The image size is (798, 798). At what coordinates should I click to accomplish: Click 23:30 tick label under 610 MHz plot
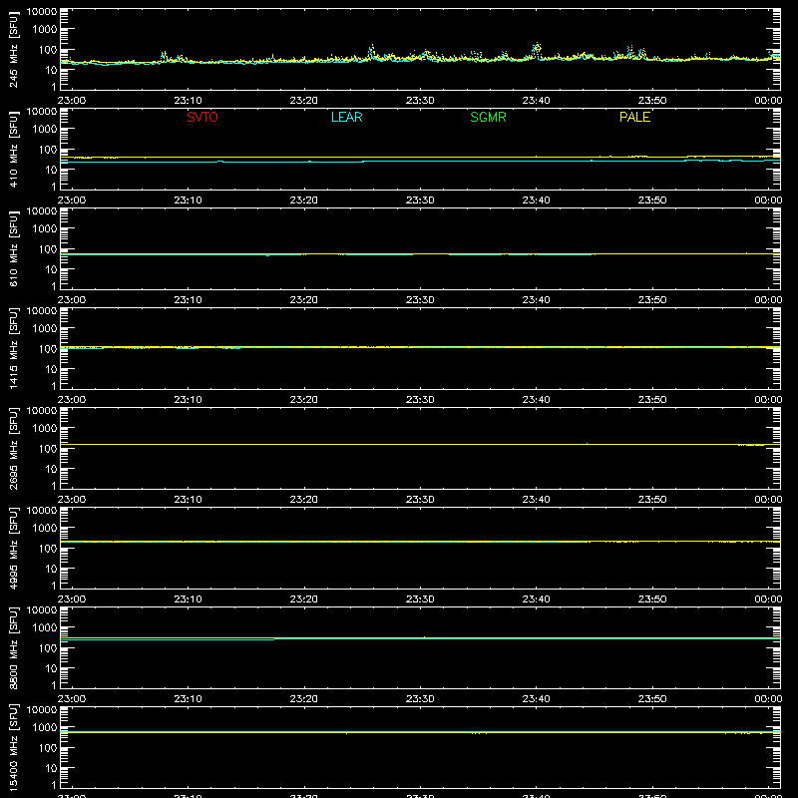[x=420, y=300]
